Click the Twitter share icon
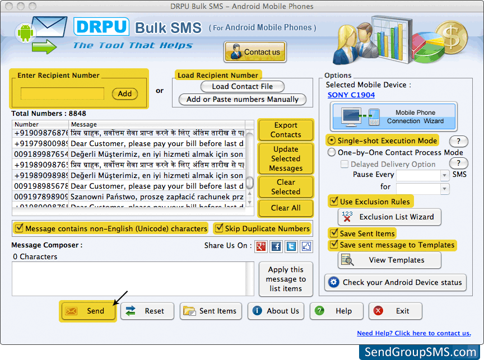 pos(291,246)
